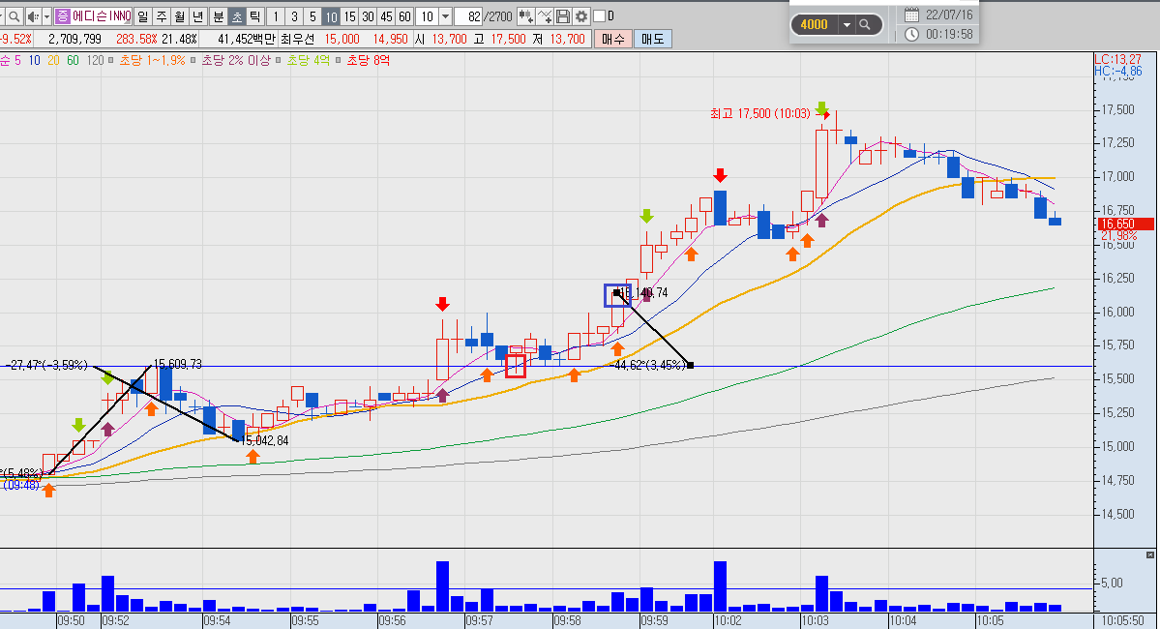Viewport: 1160px width, 629px height.
Task: Save chart with the floppy disk icon
Action: tap(563, 16)
